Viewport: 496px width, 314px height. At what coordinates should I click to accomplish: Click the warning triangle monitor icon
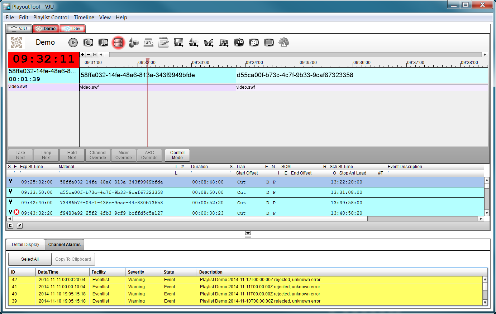coord(239,43)
